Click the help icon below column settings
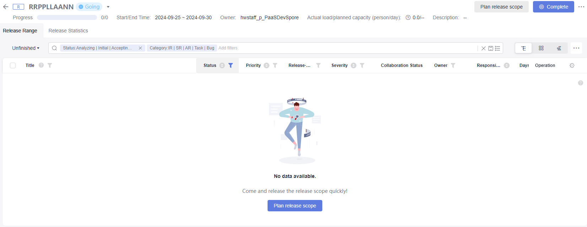The width and height of the screenshot is (587, 227). pyautogui.click(x=581, y=83)
